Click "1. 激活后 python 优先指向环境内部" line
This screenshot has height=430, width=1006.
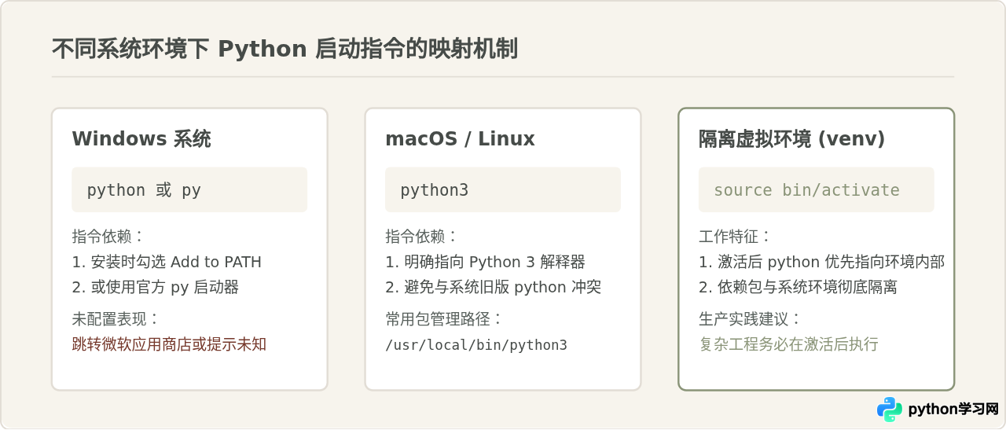point(821,262)
